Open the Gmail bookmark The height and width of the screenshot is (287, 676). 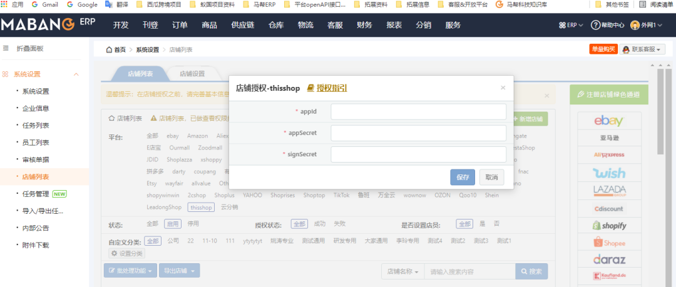point(45,5)
